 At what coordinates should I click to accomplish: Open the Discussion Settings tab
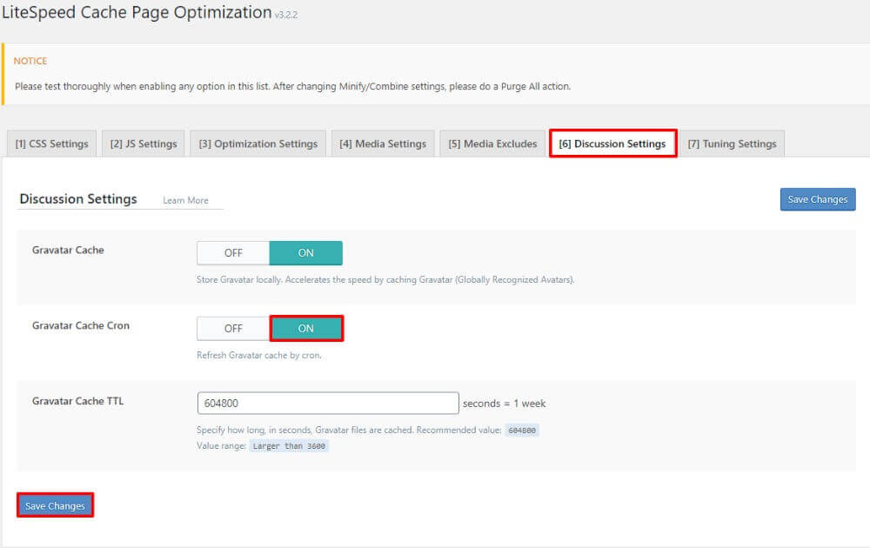pos(612,144)
